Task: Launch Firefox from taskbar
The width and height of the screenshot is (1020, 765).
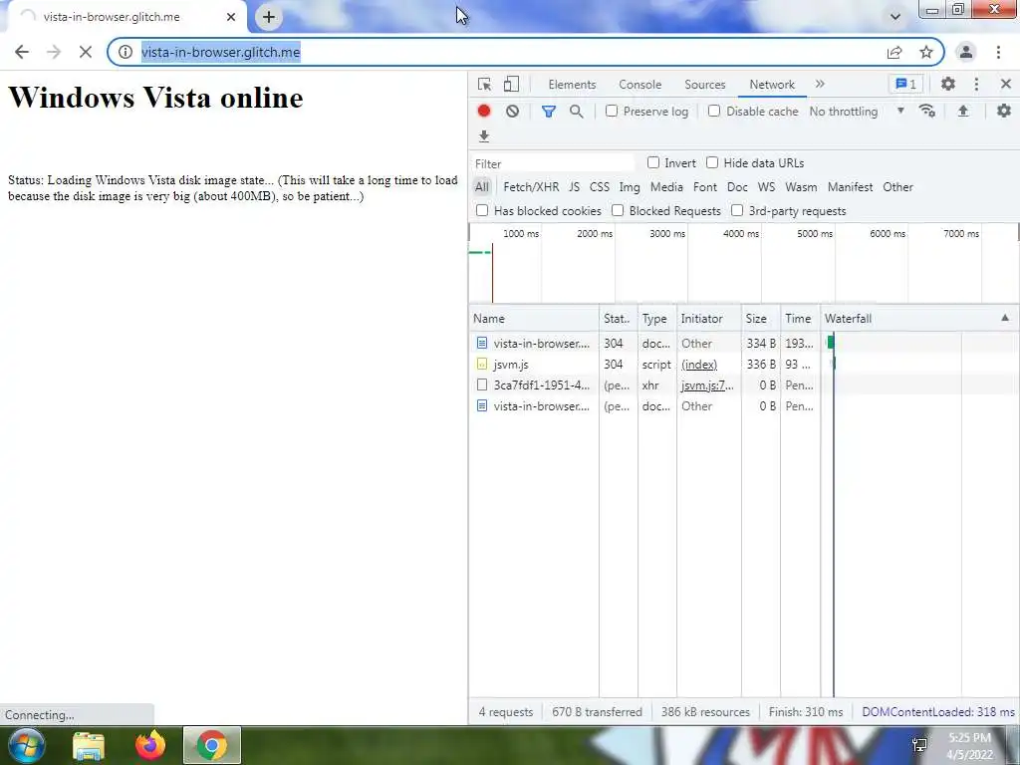Action: [x=150, y=745]
